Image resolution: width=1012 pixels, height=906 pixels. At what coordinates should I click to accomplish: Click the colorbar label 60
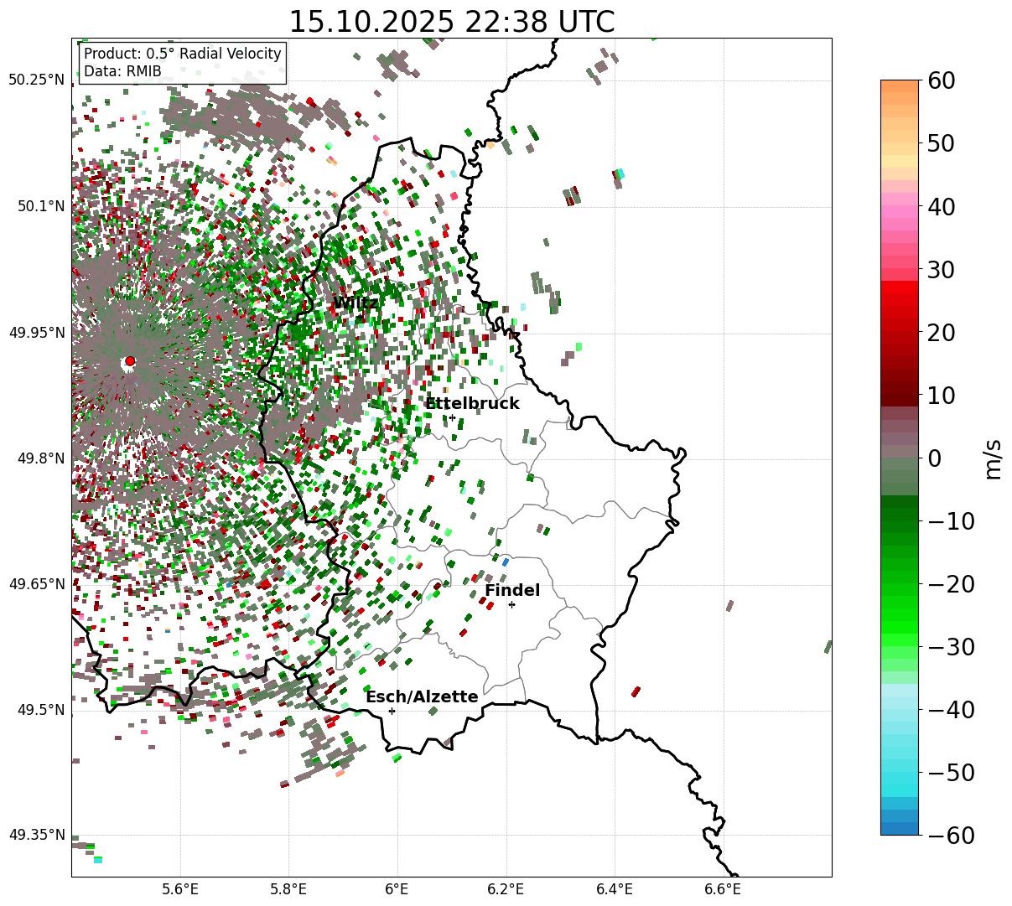pyautogui.click(x=942, y=81)
